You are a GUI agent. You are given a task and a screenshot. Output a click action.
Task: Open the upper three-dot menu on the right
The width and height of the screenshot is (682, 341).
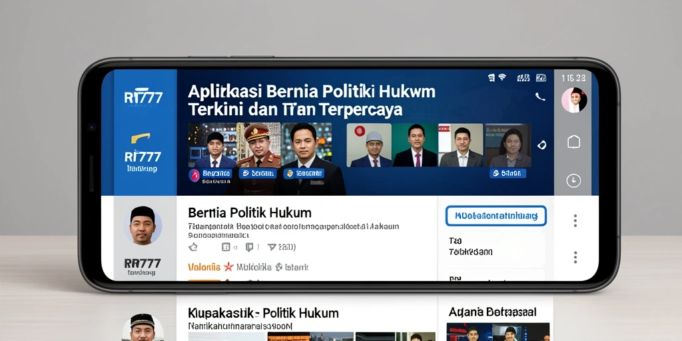point(575,220)
